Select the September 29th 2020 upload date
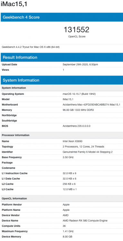Viewport: 123px width, 241px height. (x=80, y=65)
